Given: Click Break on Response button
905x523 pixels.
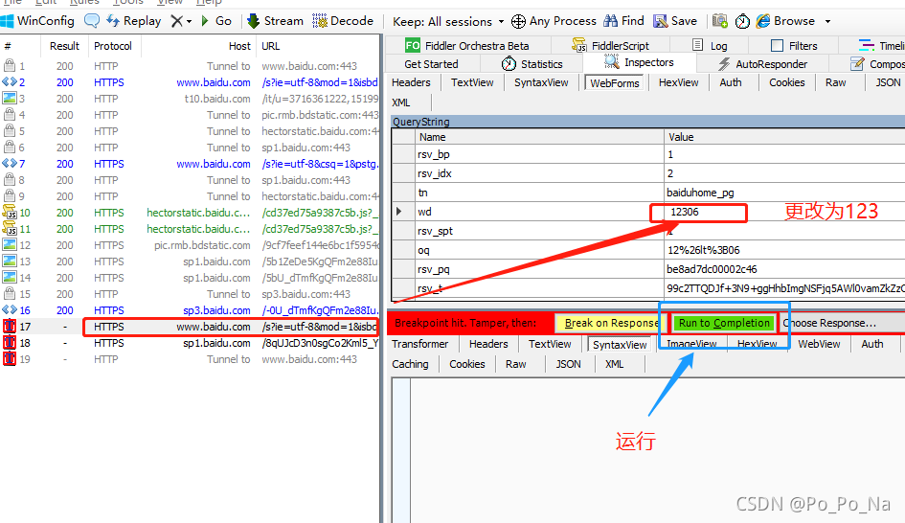Looking at the screenshot, I should 609,323.
